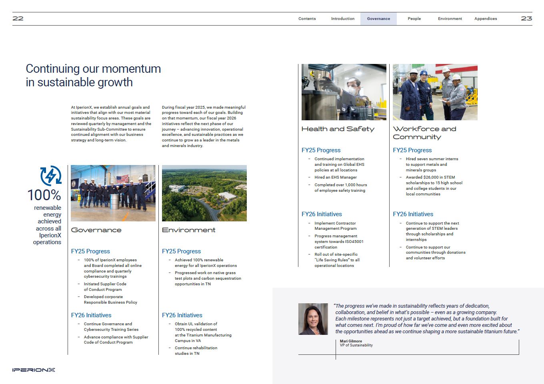Select the 'Initiated Supplier Code of Conduct Program' bullet
Viewport: 544px width, 384px height.
pyautogui.click(x=105, y=287)
